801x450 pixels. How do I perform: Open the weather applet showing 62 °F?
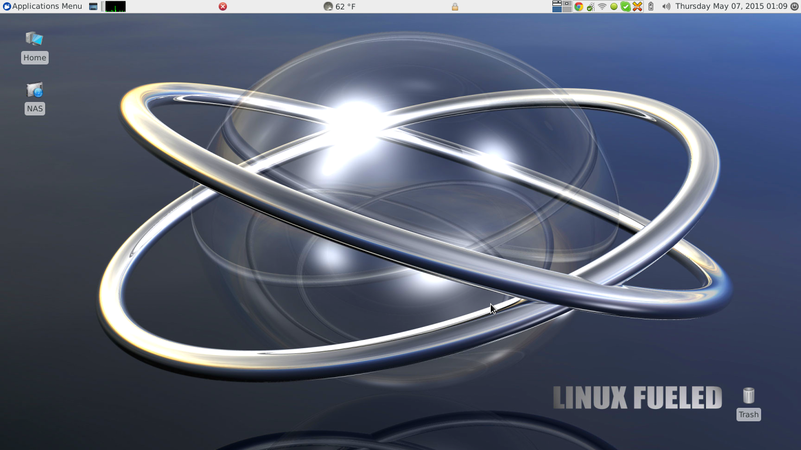(x=340, y=6)
